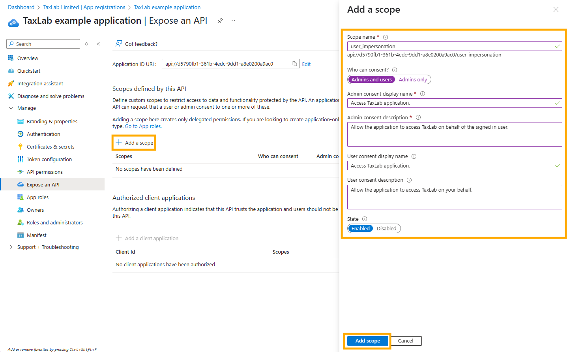This screenshot has width=569, height=352.
Task: Collapse the sidebar with double chevron
Action: 98,44
